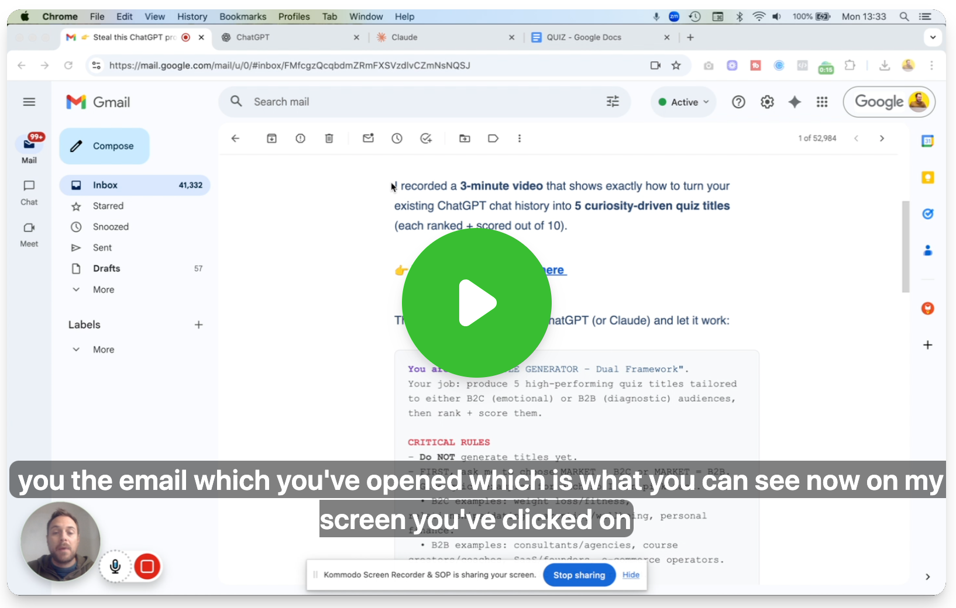Stop the recording with red button
The width and height of the screenshot is (956, 608).
click(x=147, y=566)
